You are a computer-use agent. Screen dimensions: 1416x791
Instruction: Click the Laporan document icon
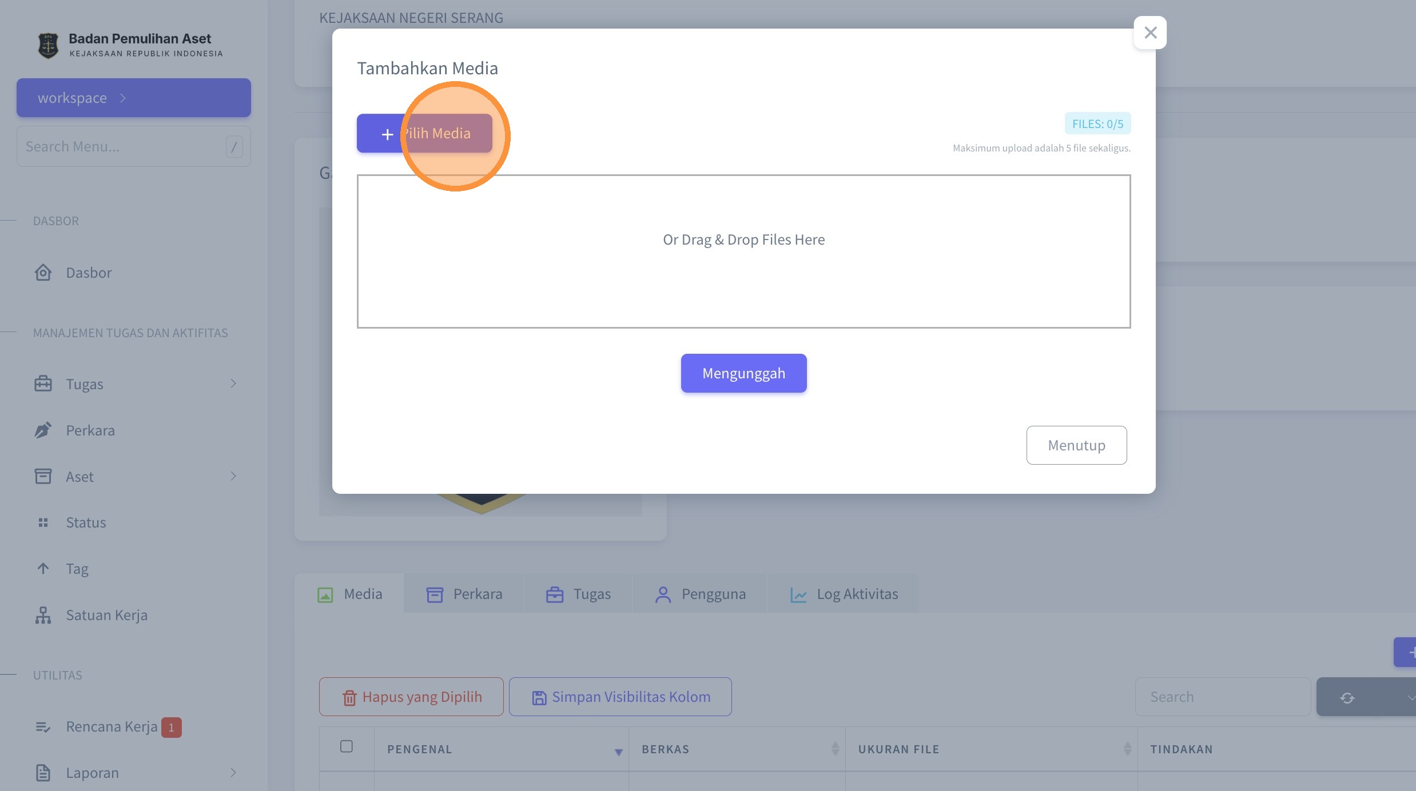point(43,773)
